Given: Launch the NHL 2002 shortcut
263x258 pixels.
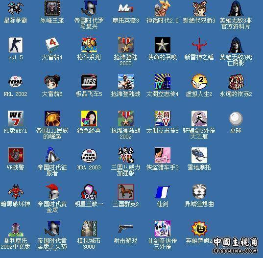Looking at the screenshot, I should coord(16,82).
